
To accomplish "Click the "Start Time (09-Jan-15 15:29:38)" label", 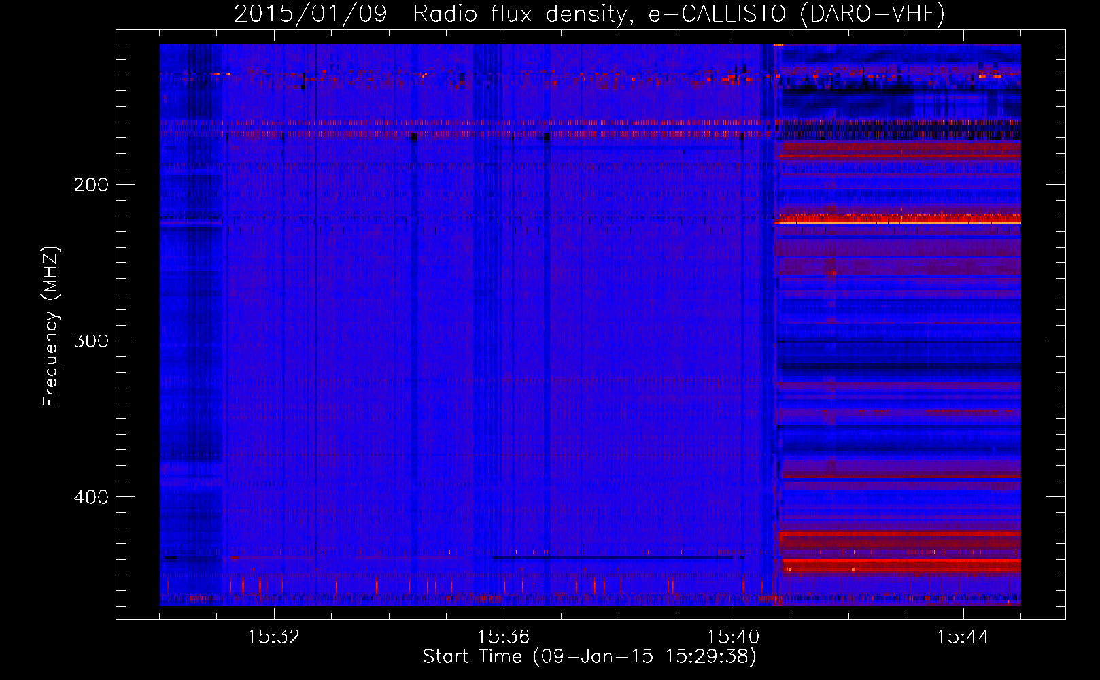I will (x=589, y=657).
